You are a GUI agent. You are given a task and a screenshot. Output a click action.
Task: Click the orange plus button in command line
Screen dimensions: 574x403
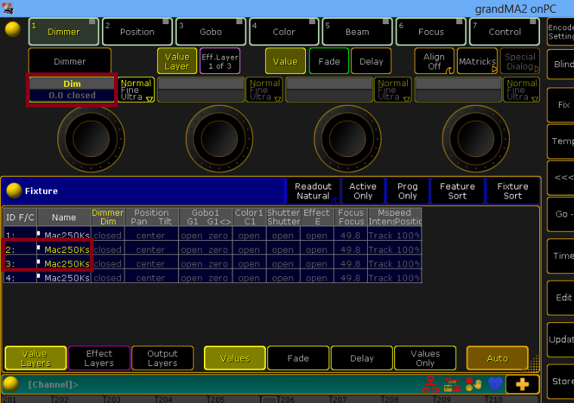tap(523, 384)
